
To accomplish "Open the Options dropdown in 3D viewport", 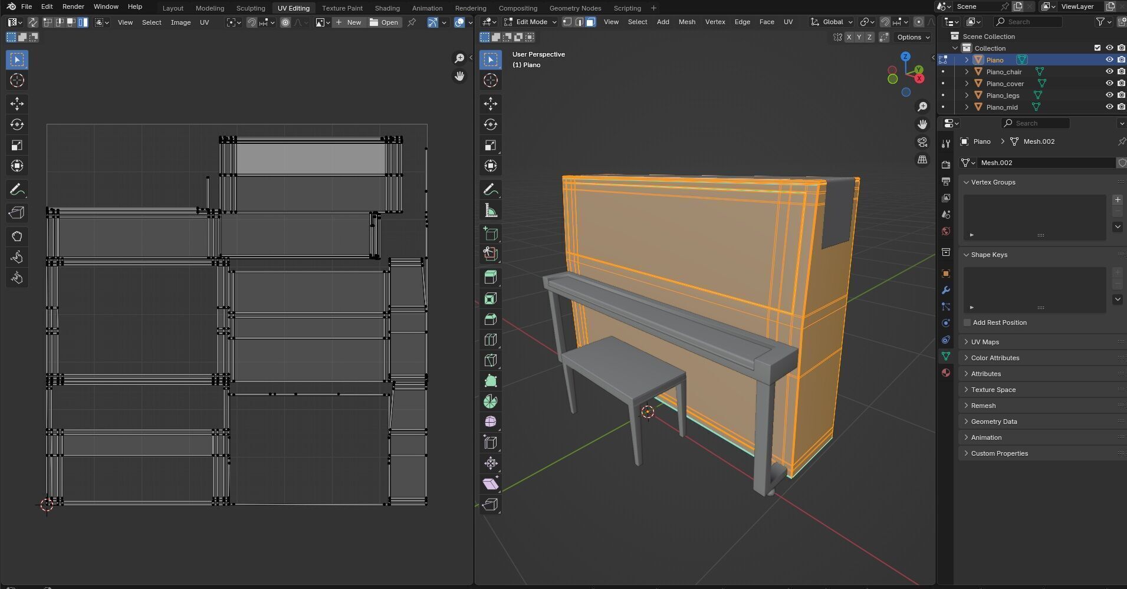I will [913, 37].
